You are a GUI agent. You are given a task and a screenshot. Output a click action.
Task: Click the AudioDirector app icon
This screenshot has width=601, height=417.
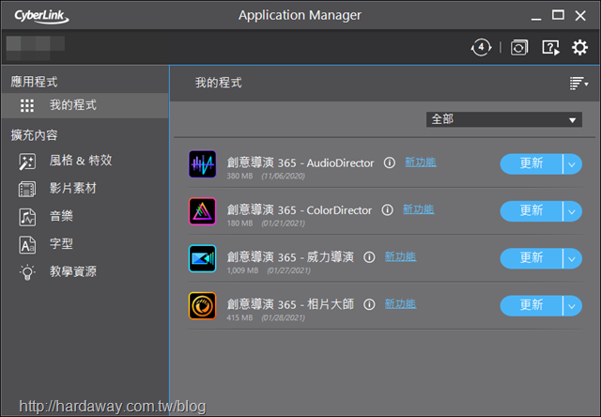coord(203,164)
